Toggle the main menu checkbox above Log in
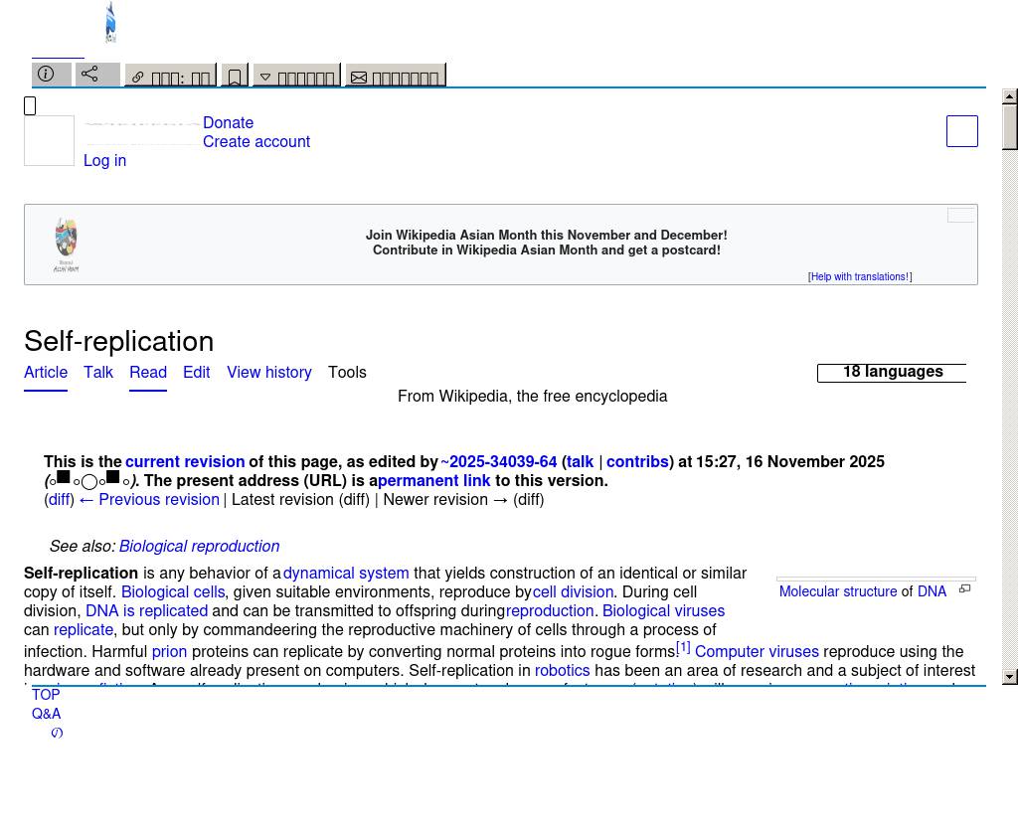The width and height of the screenshot is (1018, 832). coord(30,106)
